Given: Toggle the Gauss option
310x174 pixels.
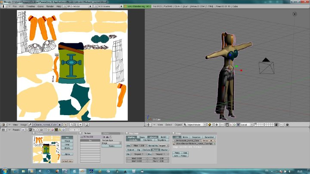Looking at the screenshot, I should tap(142, 137).
